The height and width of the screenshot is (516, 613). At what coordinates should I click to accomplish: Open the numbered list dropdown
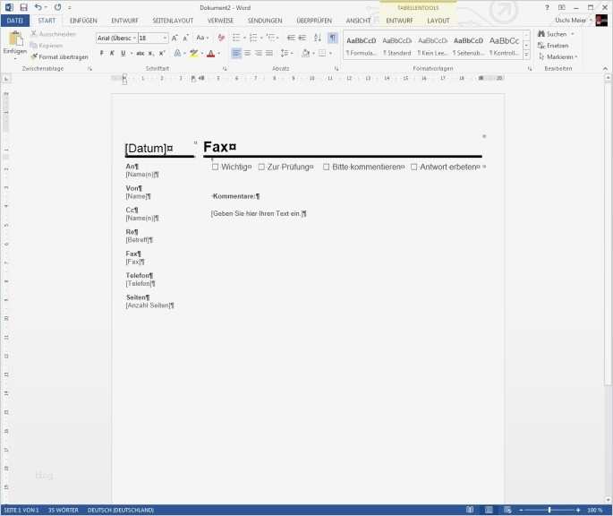(x=261, y=38)
